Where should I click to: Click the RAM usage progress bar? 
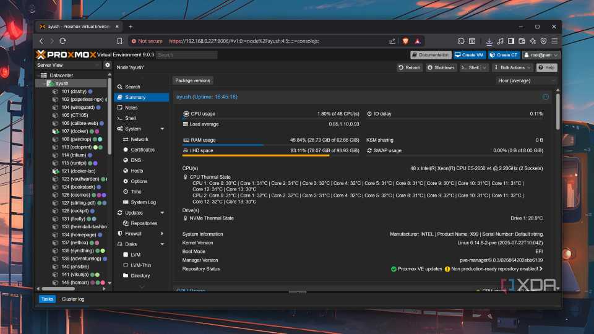click(270, 145)
